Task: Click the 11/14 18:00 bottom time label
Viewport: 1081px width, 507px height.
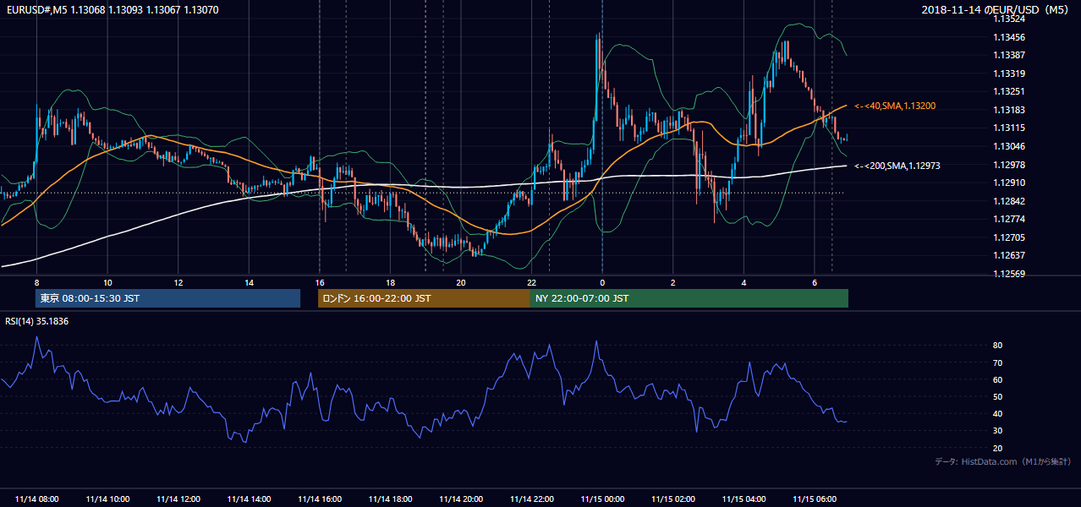Action: (x=390, y=499)
